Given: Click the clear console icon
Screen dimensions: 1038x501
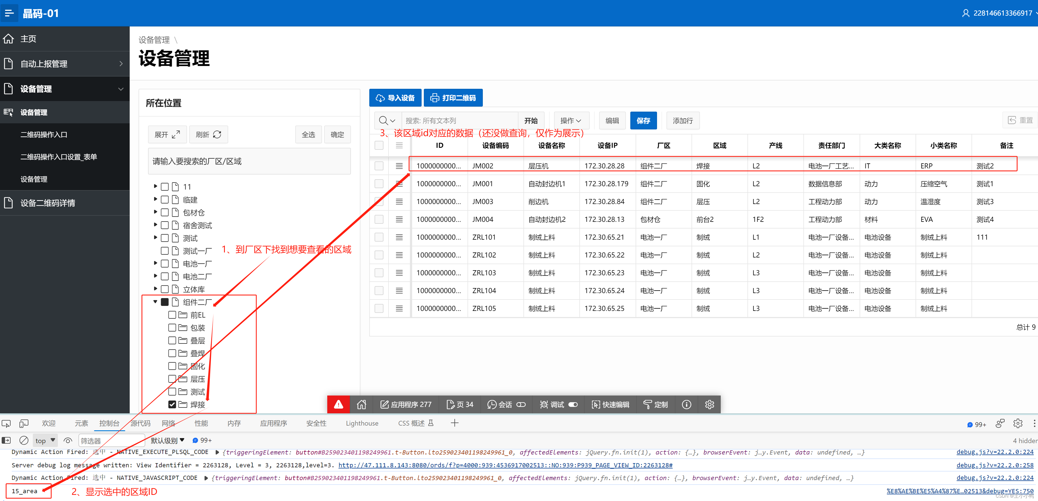Looking at the screenshot, I should click(24, 441).
